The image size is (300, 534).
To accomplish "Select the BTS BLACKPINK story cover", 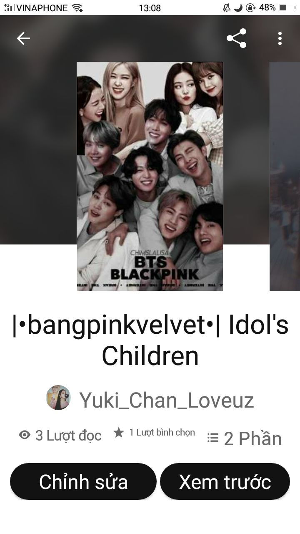I will (x=150, y=176).
